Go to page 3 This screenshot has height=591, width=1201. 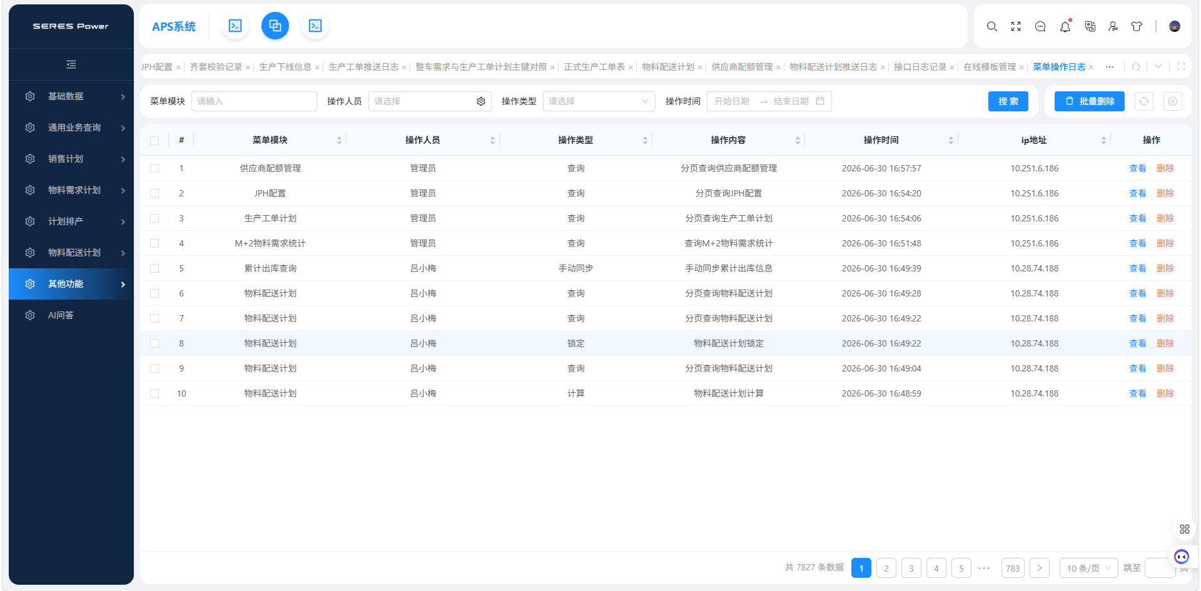tap(911, 568)
